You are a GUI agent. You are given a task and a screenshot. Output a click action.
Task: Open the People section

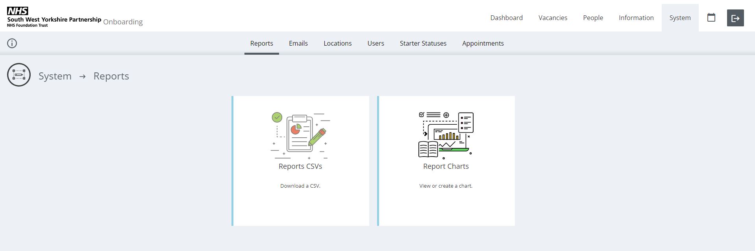pyautogui.click(x=593, y=18)
